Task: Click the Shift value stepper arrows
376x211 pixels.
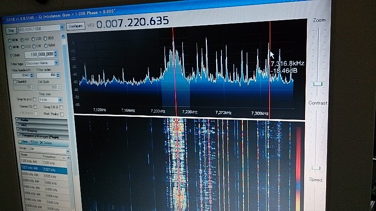Action: pyautogui.click(x=56, y=53)
